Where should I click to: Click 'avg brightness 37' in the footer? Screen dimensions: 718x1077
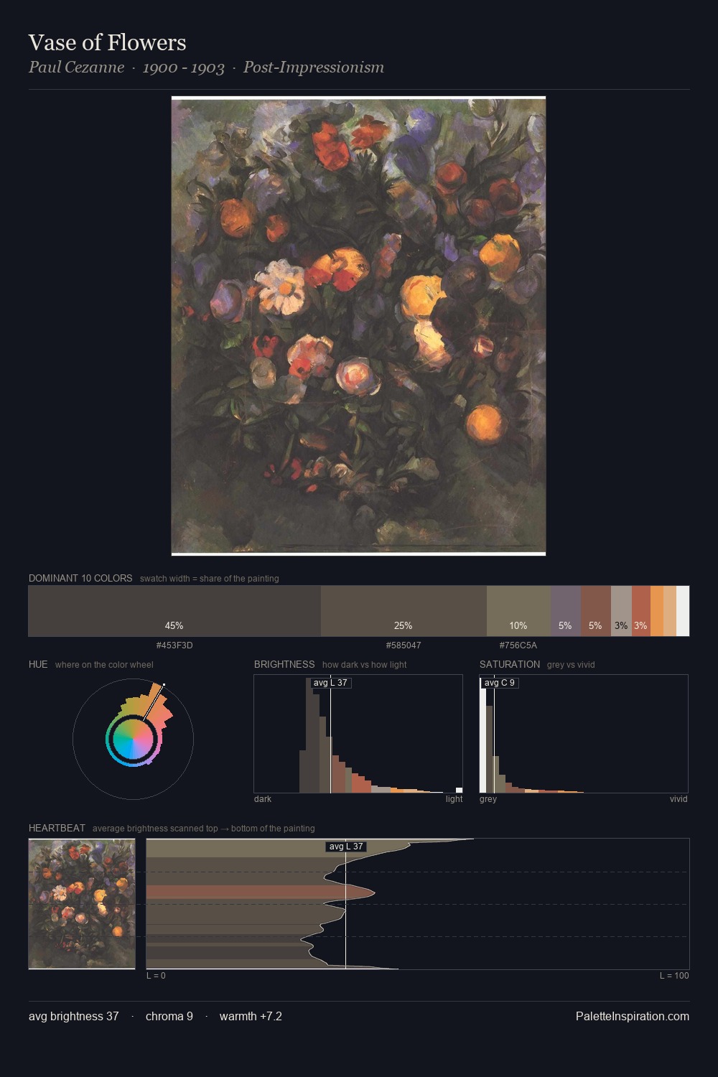(74, 1017)
